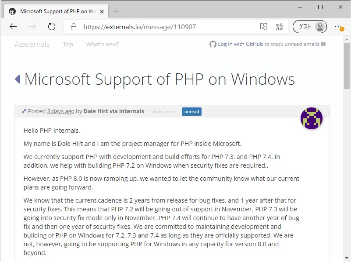Click the browser back arrow

(13, 27)
